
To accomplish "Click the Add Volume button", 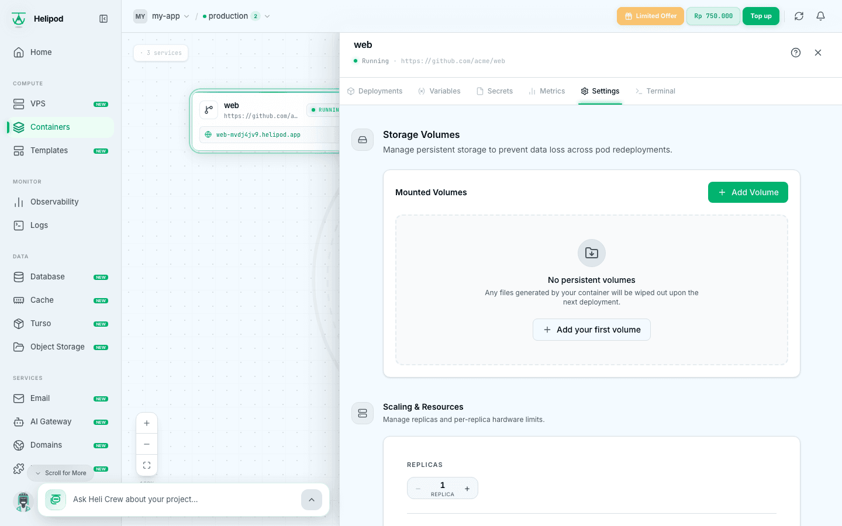I will [x=748, y=192].
